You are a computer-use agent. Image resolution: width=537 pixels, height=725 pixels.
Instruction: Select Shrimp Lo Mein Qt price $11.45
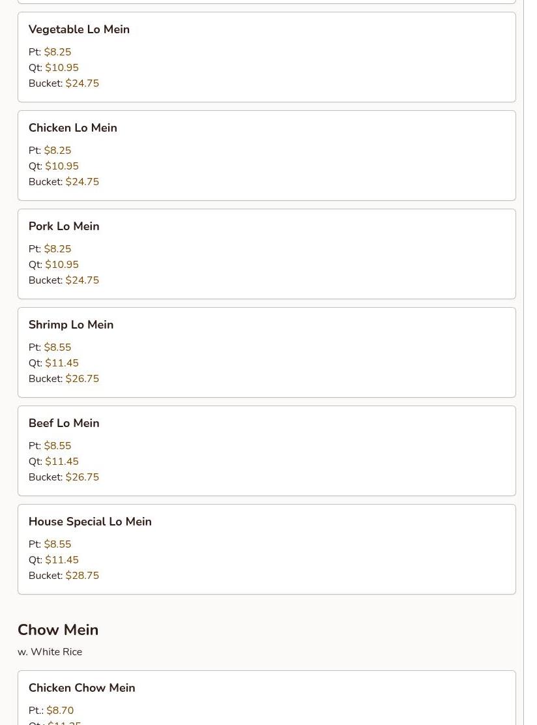62,363
